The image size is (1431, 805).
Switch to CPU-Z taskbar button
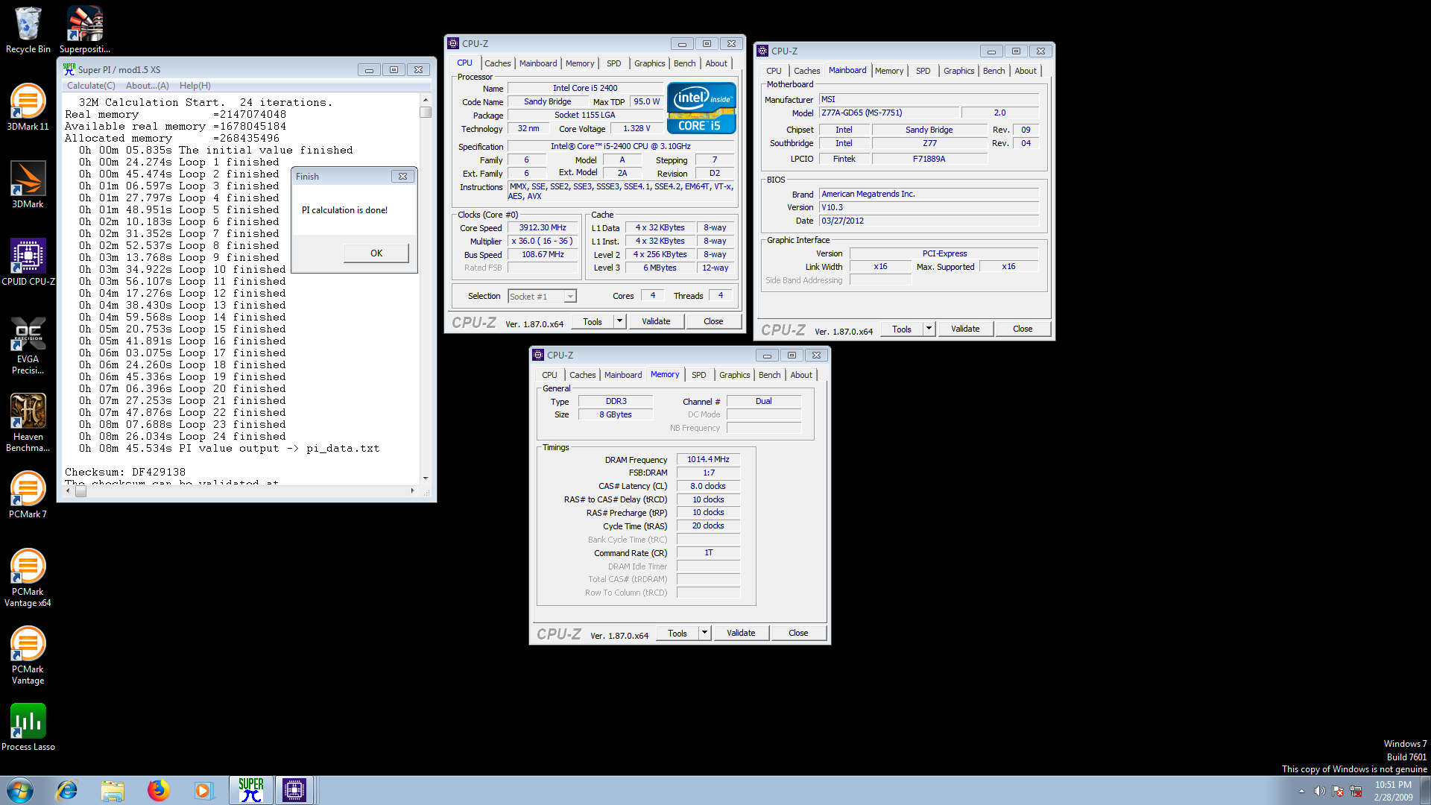[294, 790]
